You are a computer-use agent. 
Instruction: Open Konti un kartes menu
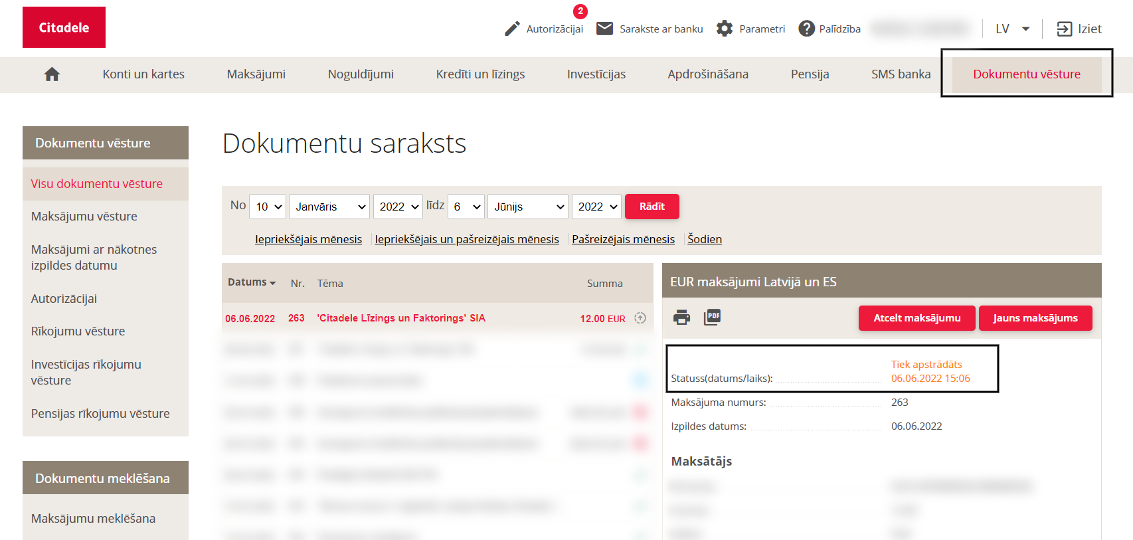click(x=143, y=74)
